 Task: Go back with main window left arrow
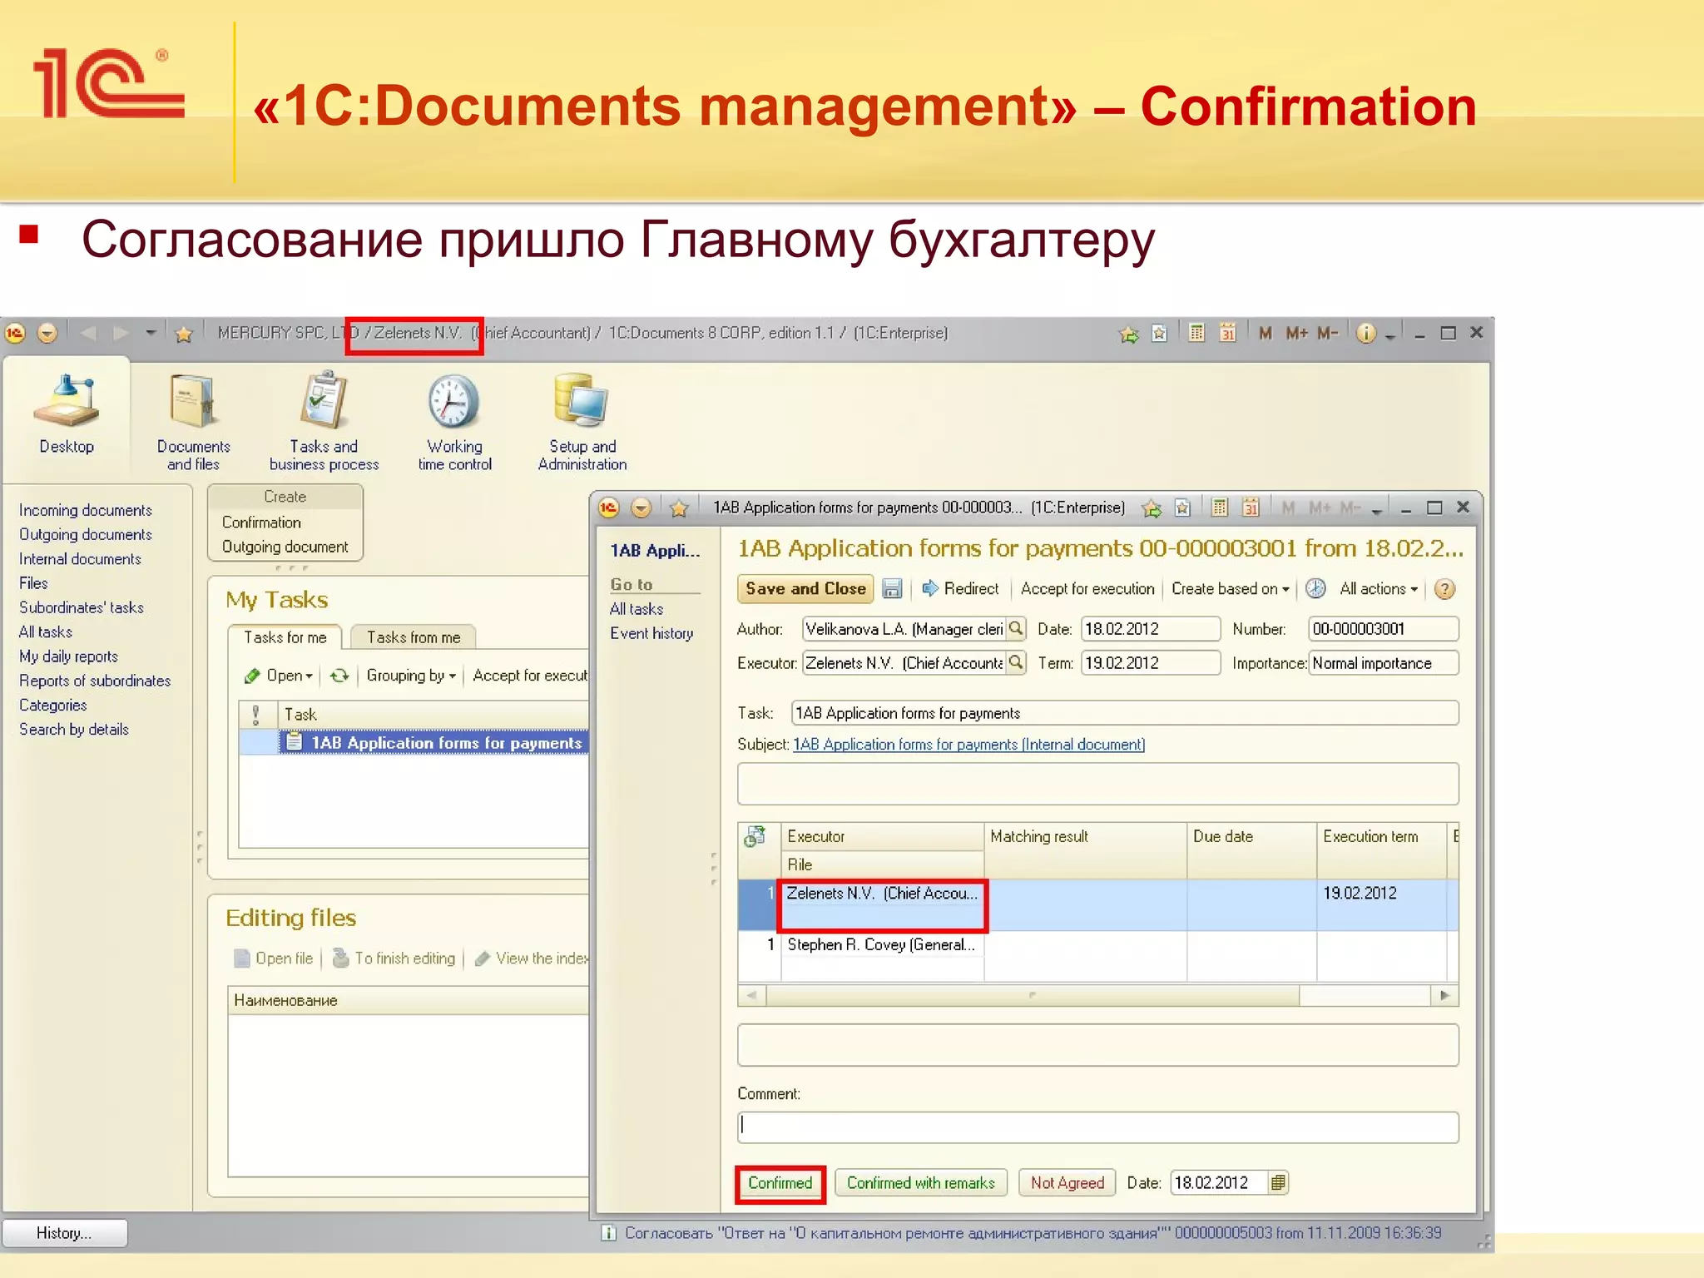coord(89,334)
